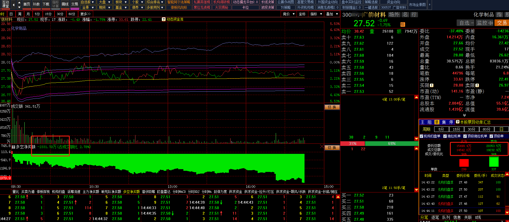Click 自选 - to remove from watchlist
Image resolution: width=509 pixels, height=222 pixels.
click(x=466, y=23)
